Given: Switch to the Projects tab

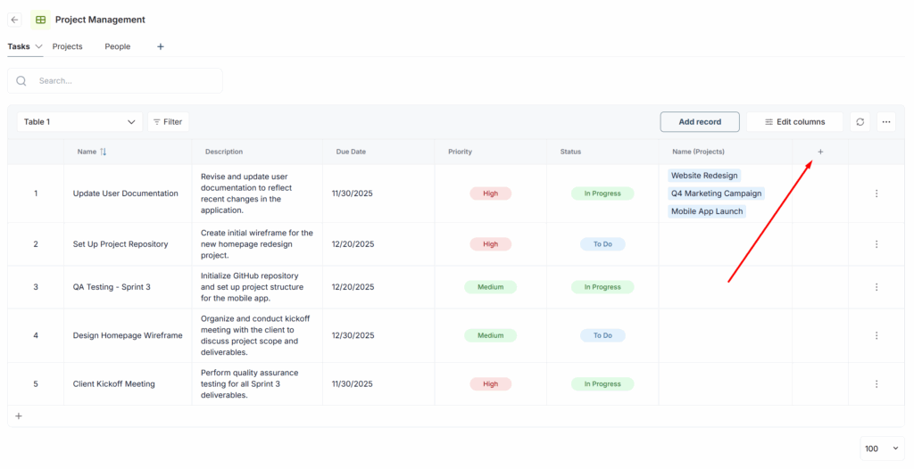Looking at the screenshot, I should pyautogui.click(x=68, y=46).
